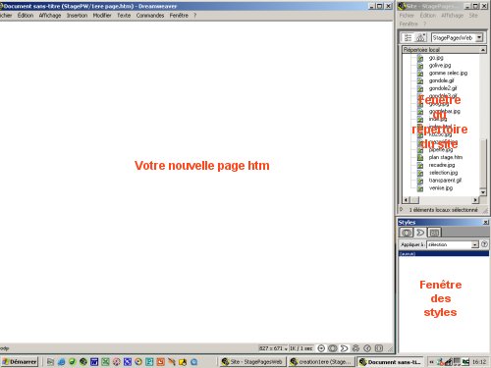Screen dimensions: 491x368
Task: Click the last launcher icon in document status bar
Action: point(379,348)
